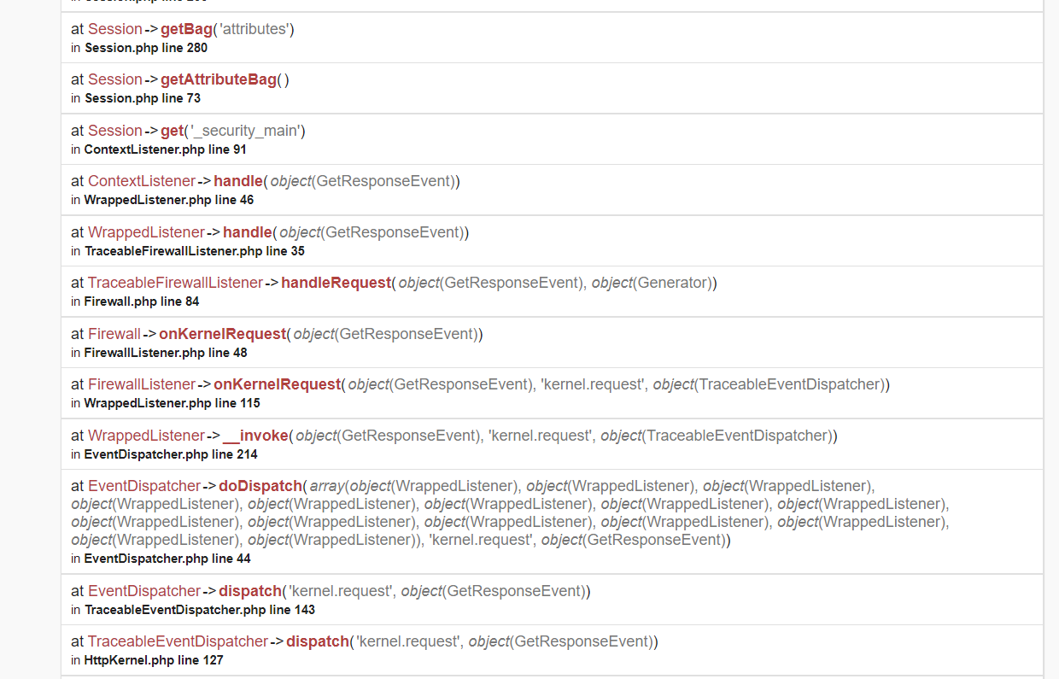Click 'kernel.request' argument in doDispatch row
The image size is (1059, 679).
(x=483, y=540)
